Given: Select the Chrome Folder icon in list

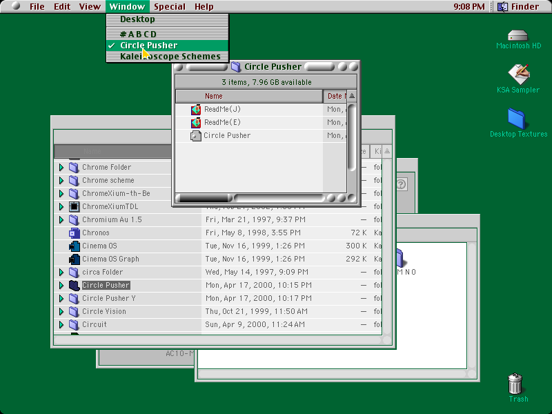Looking at the screenshot, I should [74, 167].
